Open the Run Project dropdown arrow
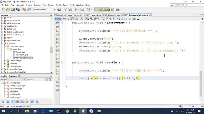The image size is (204, 114). click(x=79, y=10)
